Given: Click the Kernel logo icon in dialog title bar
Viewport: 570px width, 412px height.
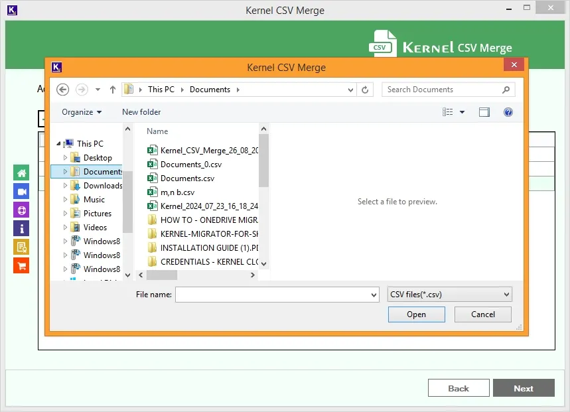Looking at the screenshot, I should click(56, 67).
